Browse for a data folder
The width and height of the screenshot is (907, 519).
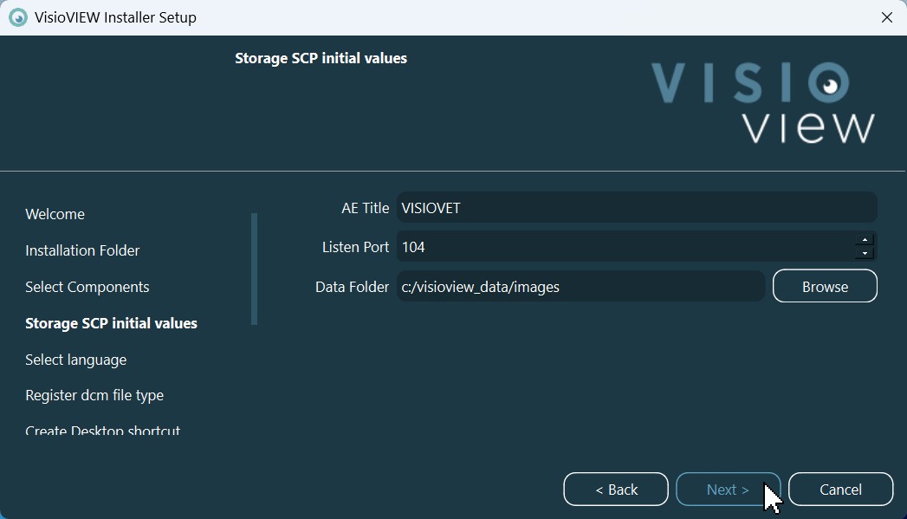click(825, 287)
